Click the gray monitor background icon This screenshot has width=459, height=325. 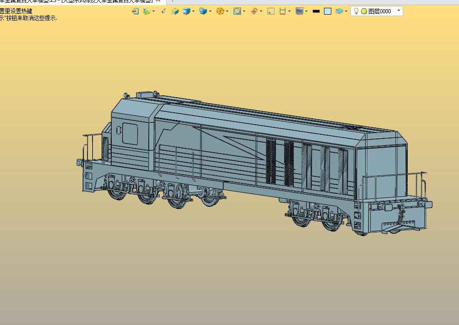[299, 11]
